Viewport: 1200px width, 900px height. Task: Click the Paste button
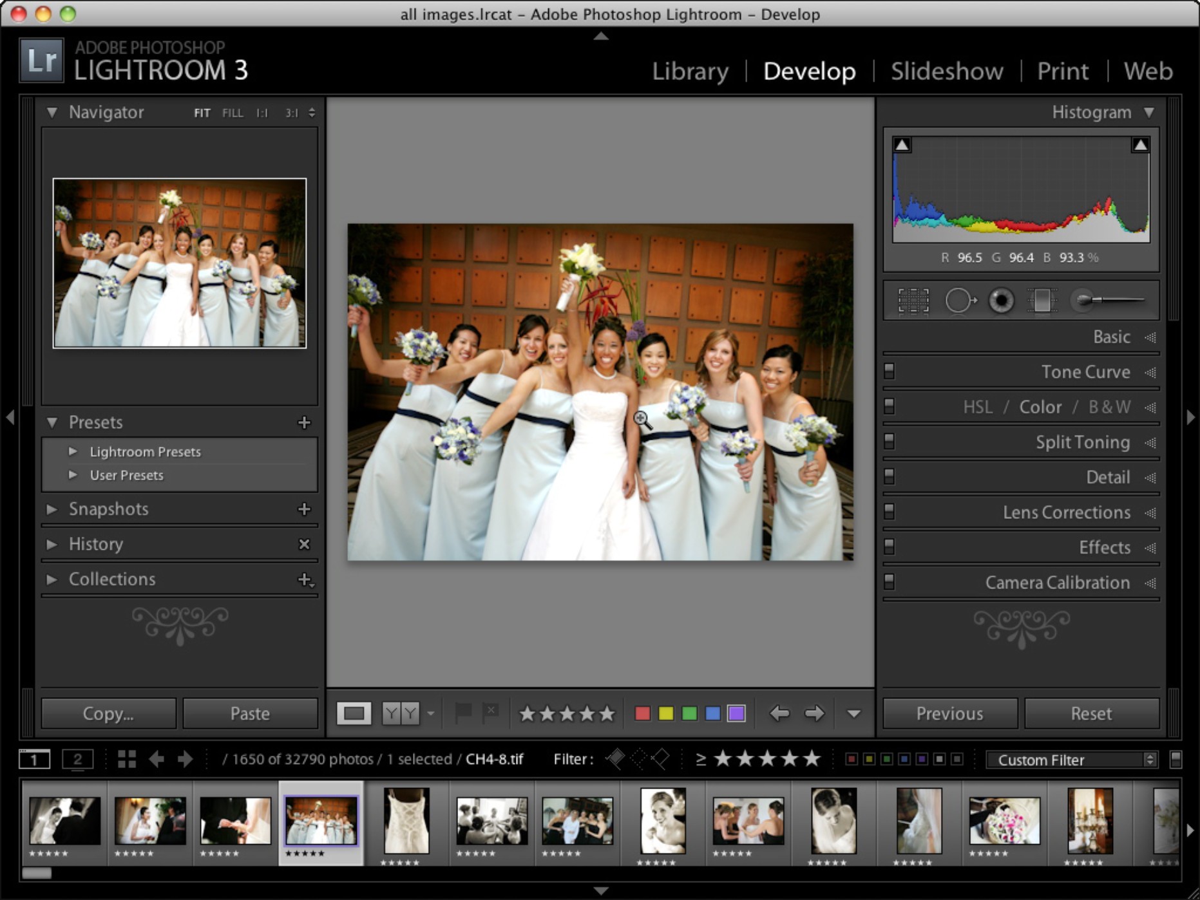coord(250,713)
